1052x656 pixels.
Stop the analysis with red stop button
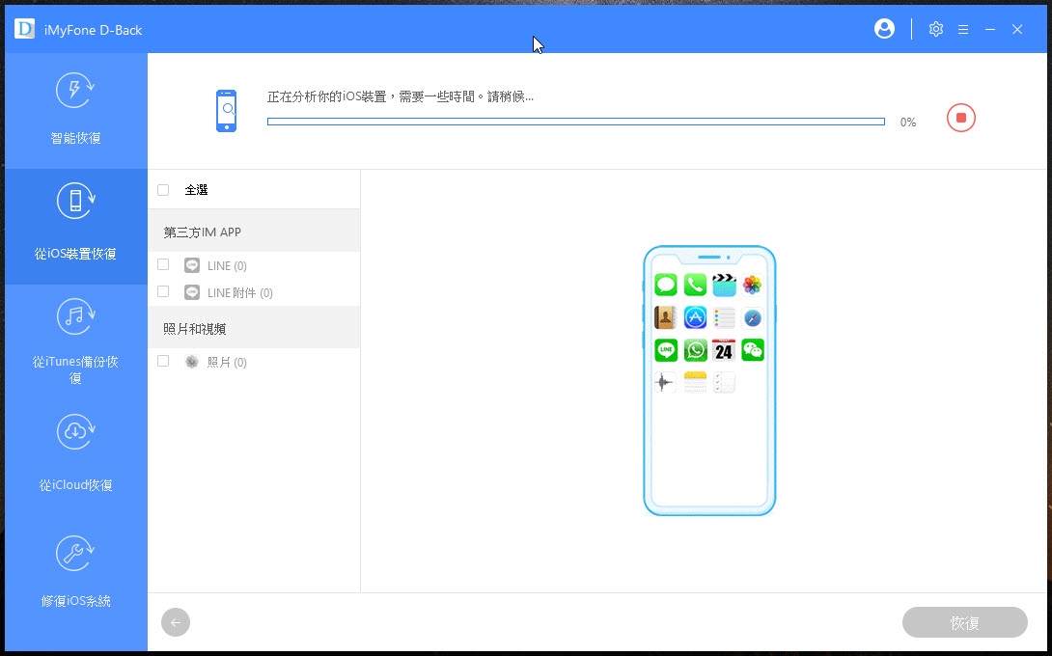click(960, 118)
